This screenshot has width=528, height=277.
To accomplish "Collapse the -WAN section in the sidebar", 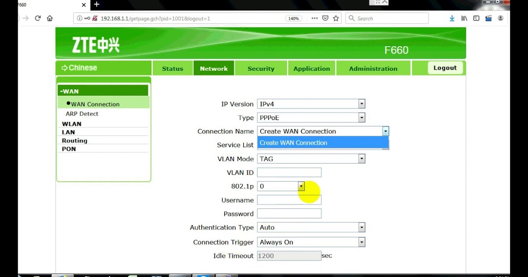I will [103, 91].
